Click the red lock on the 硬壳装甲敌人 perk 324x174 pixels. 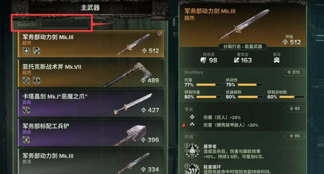tap(183, 125)
